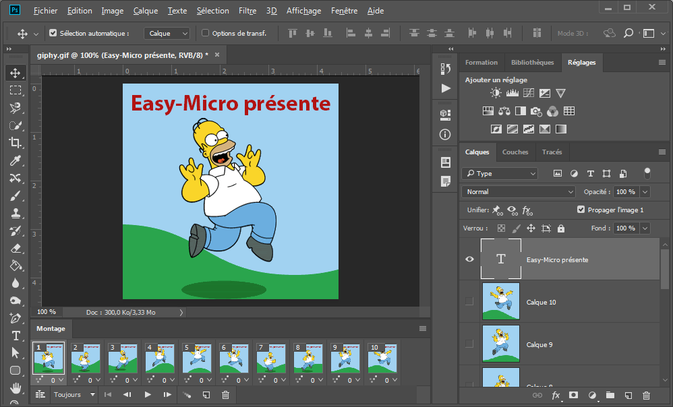Delete selected animation frame in Montage

pyautogui.click(x=225, y=395)
